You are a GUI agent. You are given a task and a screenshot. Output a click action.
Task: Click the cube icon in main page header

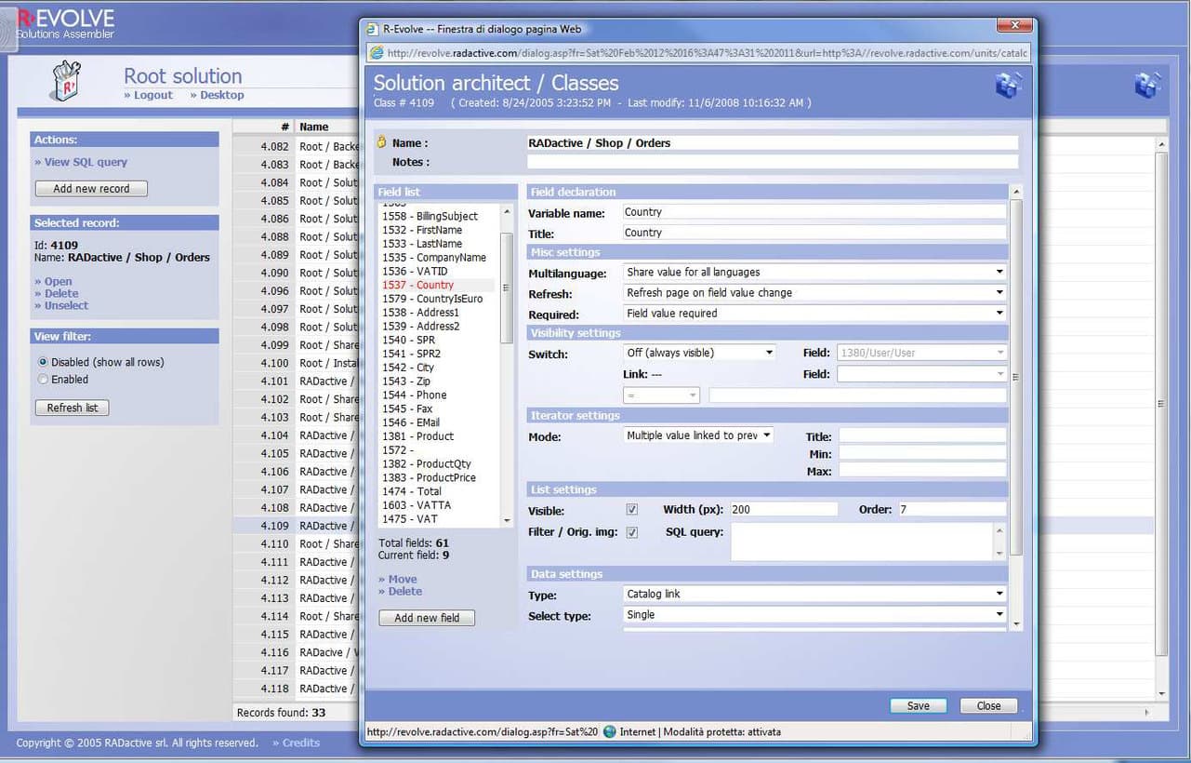(x=1148, y=86)
